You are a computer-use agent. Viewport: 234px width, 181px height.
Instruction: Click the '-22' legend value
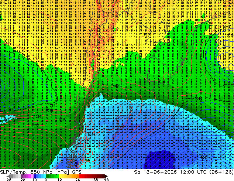tap(21, 180)
